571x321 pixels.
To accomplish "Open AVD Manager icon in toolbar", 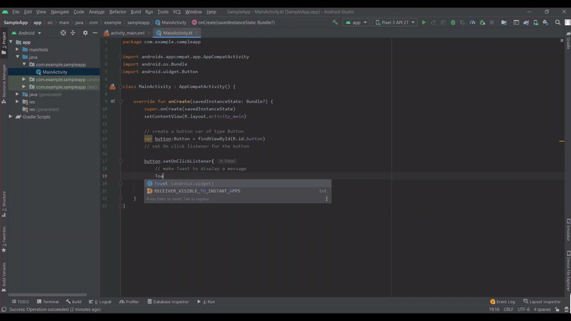I will [536, 22].
